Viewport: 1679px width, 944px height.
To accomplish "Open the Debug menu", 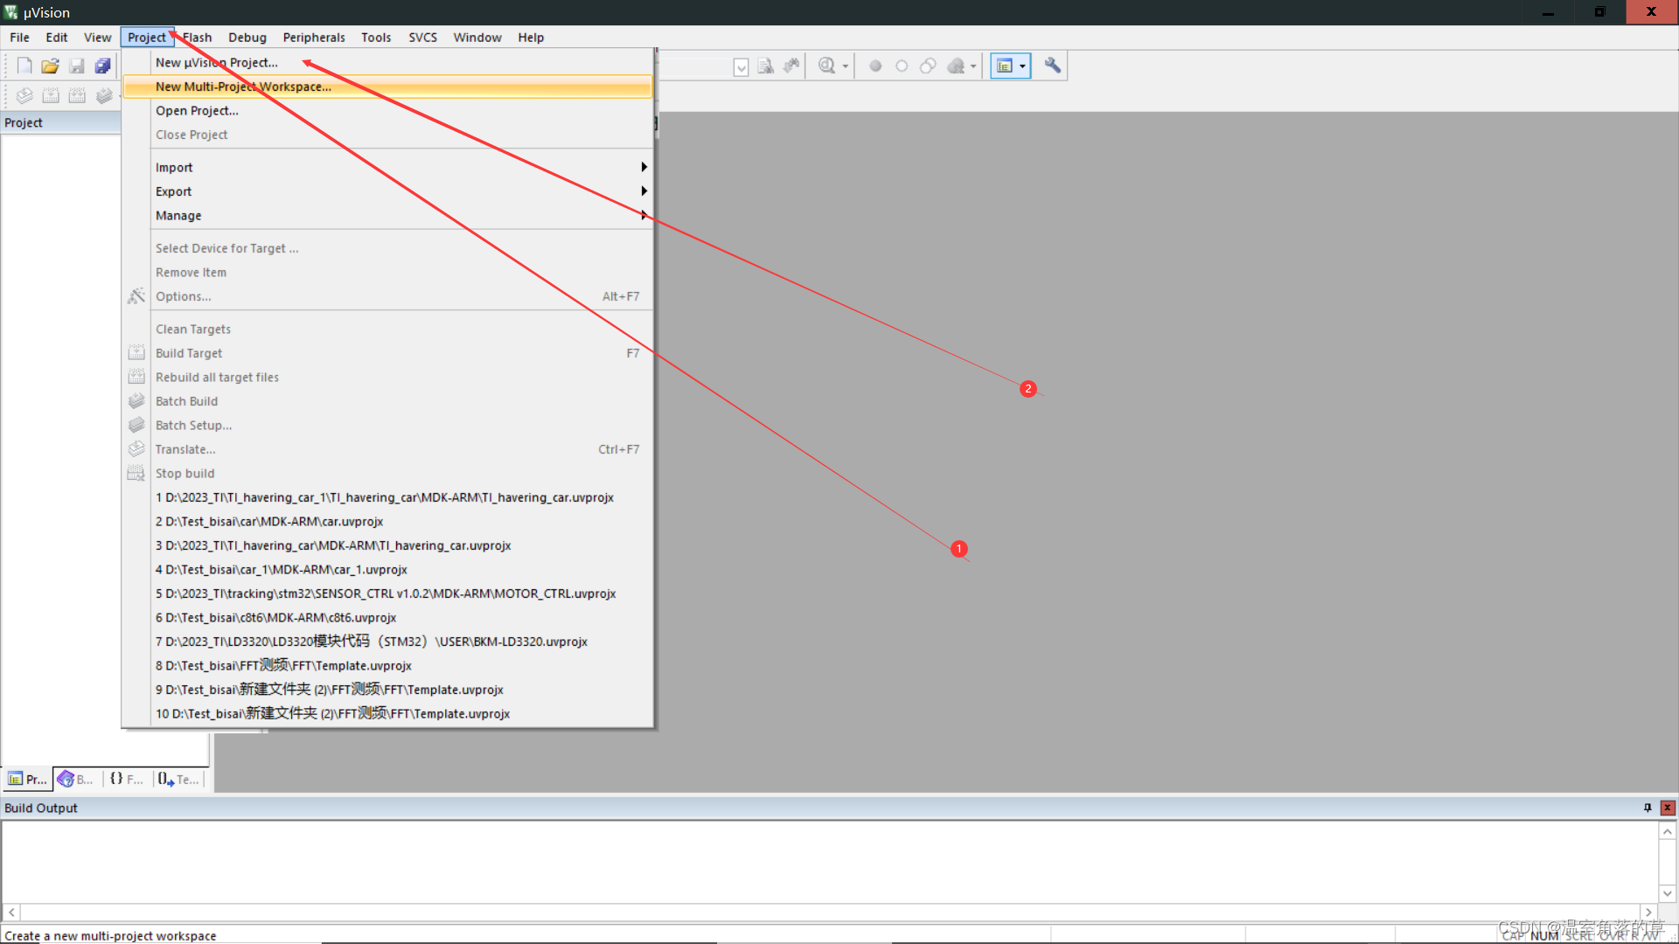I will [247, 37].
